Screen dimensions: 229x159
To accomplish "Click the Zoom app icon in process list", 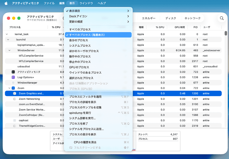I will tap(13, 88).
